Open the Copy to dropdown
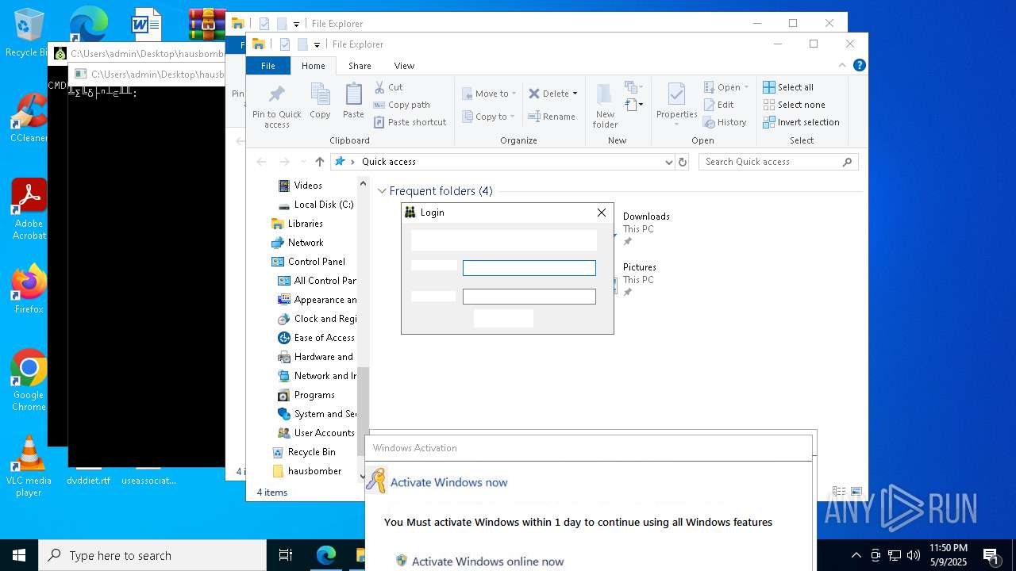Screen dimensions: 1016x571 point(489,117)
